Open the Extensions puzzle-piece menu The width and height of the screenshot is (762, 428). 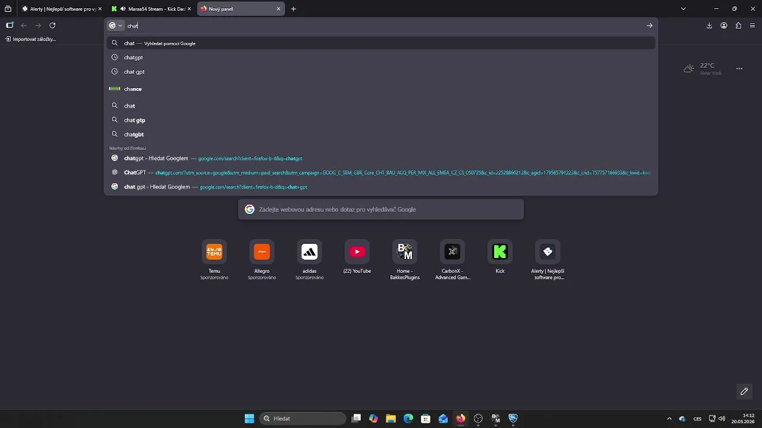pyautogui.click(x=738, y=26)
